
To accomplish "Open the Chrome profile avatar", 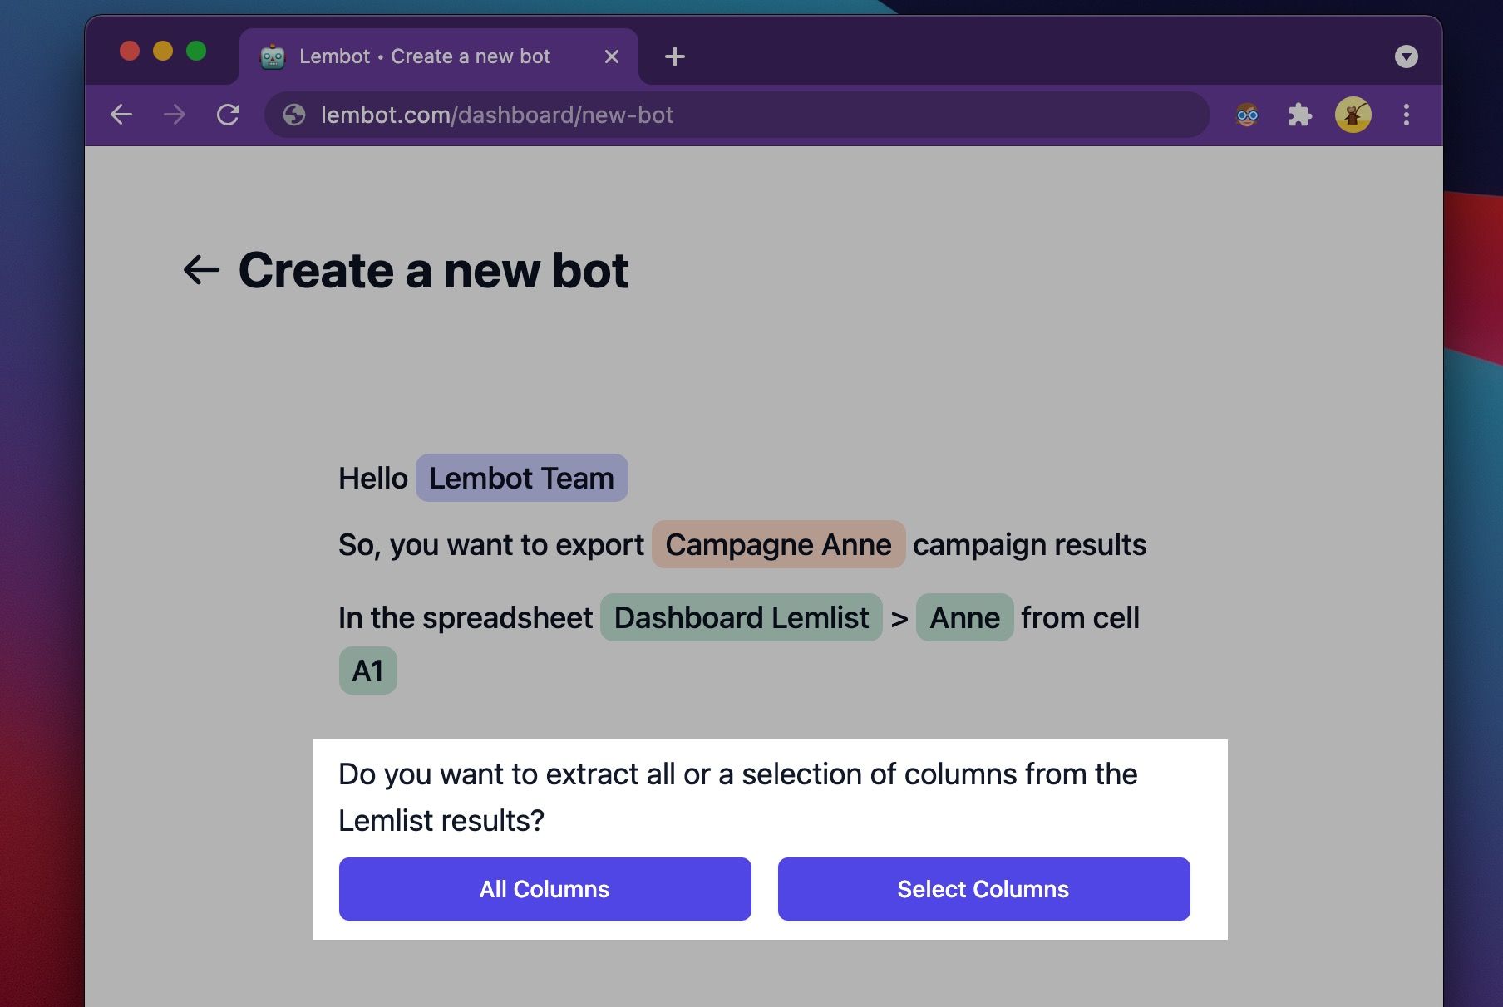I will click(x=1353, y=115).
